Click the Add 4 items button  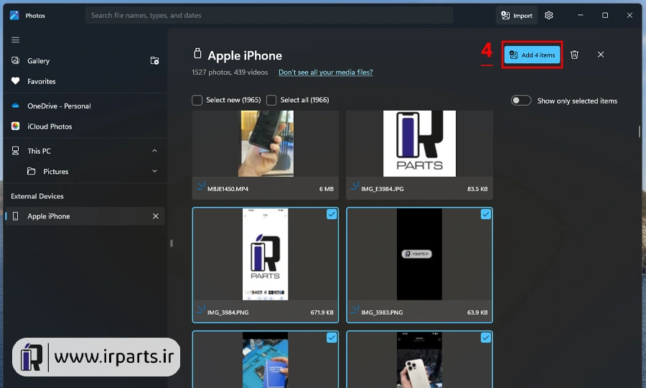tap(533, 55)
